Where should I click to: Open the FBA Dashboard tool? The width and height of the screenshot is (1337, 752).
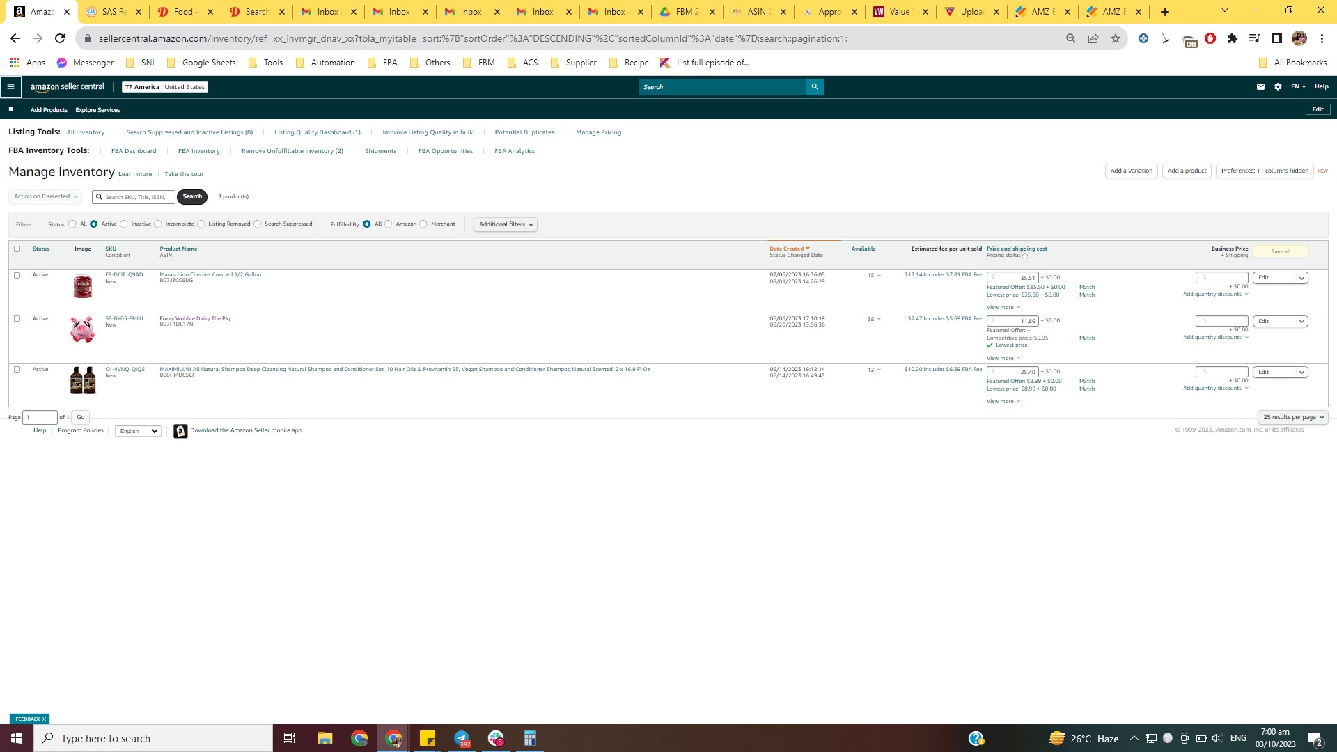coord(134,151)
